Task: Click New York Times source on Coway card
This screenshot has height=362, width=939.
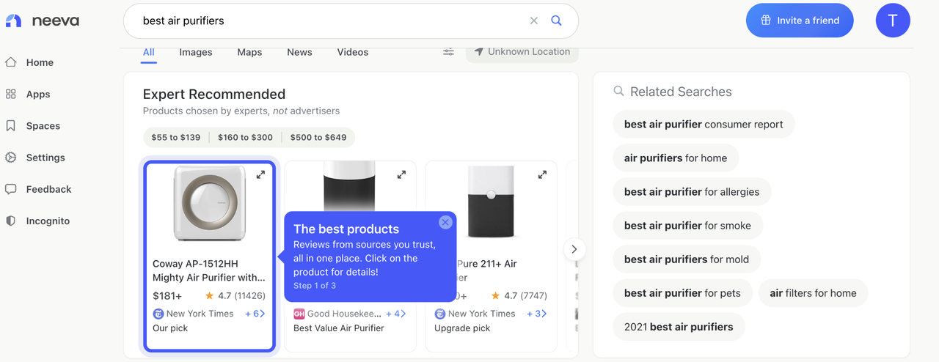Action: pyautogui.click(x=193, y=314)
